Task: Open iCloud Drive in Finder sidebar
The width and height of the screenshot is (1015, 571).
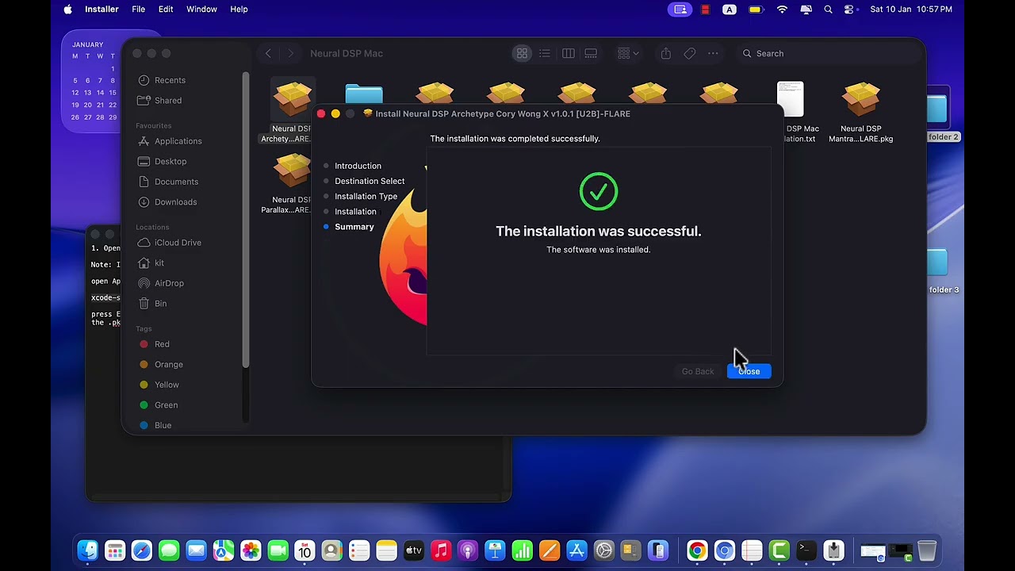Action: 178,243
